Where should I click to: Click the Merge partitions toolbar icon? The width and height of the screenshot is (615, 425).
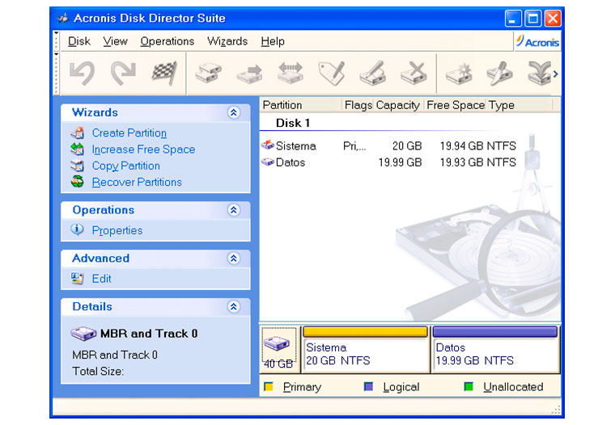click(x=539, y=74)
